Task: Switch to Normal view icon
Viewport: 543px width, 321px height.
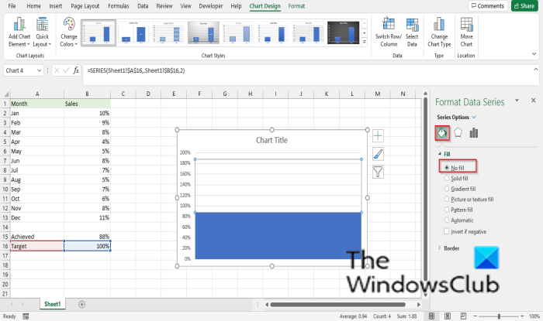Action: pos(431,316)
